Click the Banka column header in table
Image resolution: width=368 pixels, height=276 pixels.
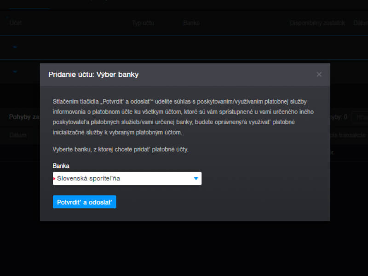pos(191,23)
